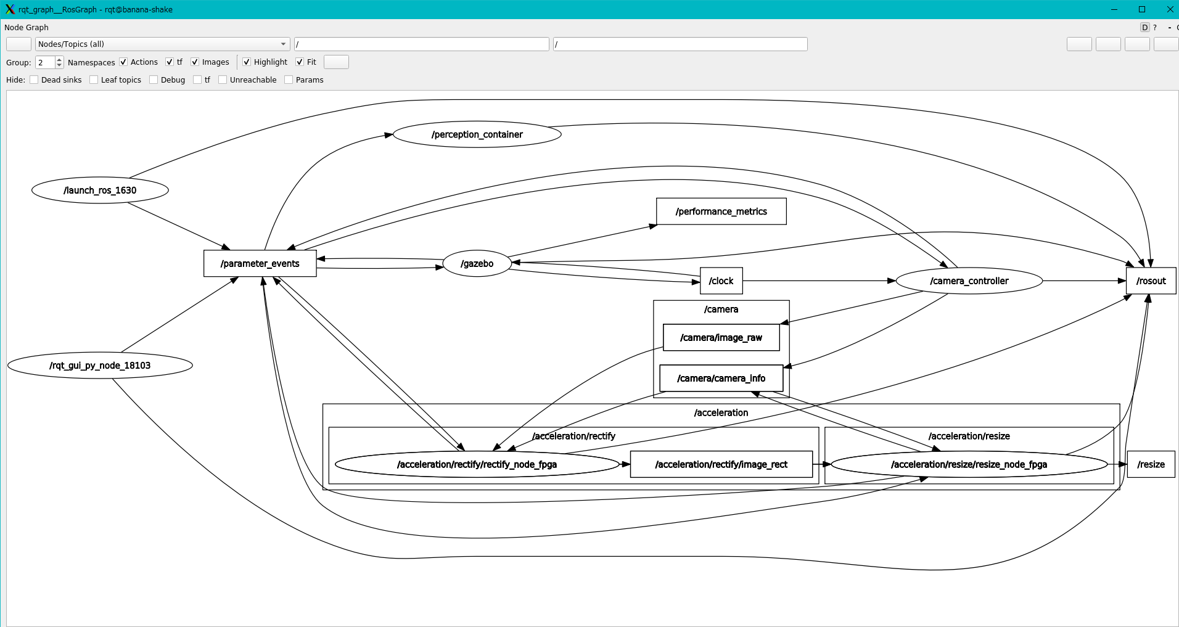Select the /launch_ros_1630 node

coord(100,190)
